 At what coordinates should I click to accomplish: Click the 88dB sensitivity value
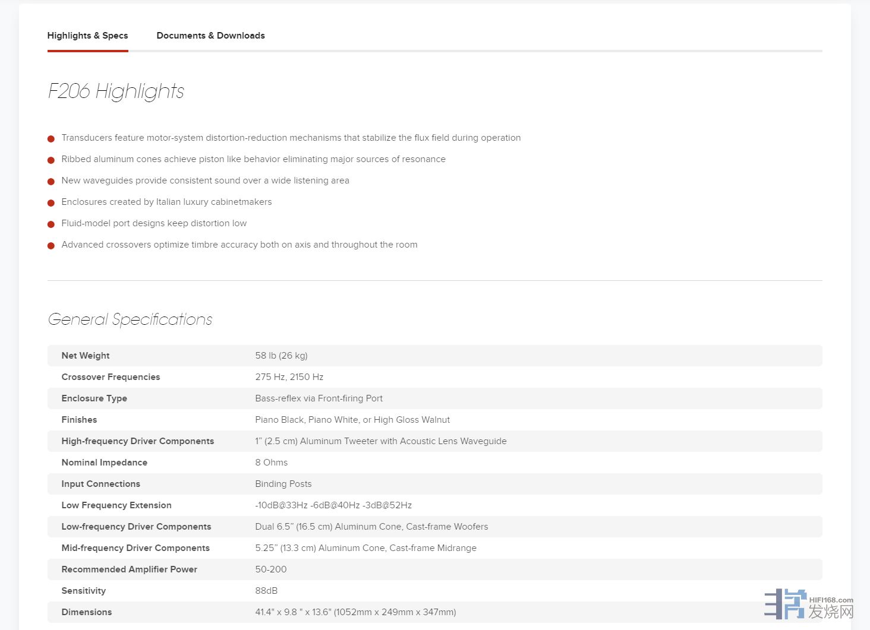266,591
